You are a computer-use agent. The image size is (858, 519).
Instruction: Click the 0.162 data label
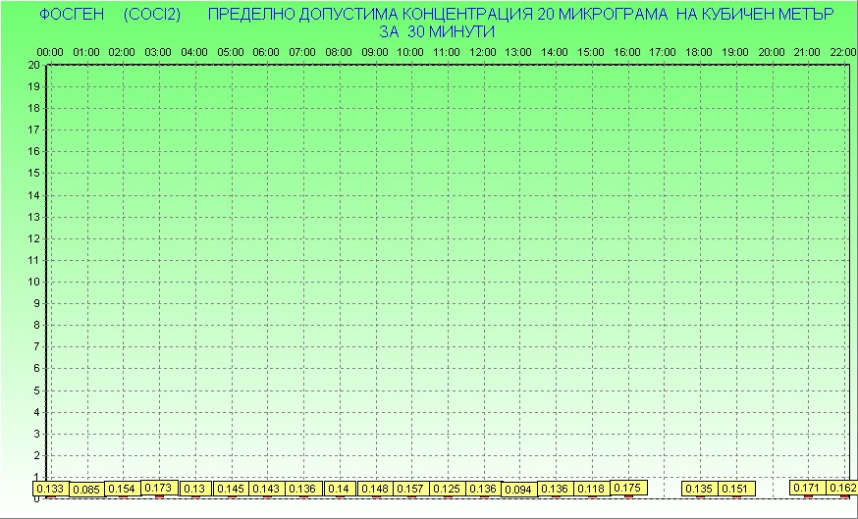click(842, 488)
